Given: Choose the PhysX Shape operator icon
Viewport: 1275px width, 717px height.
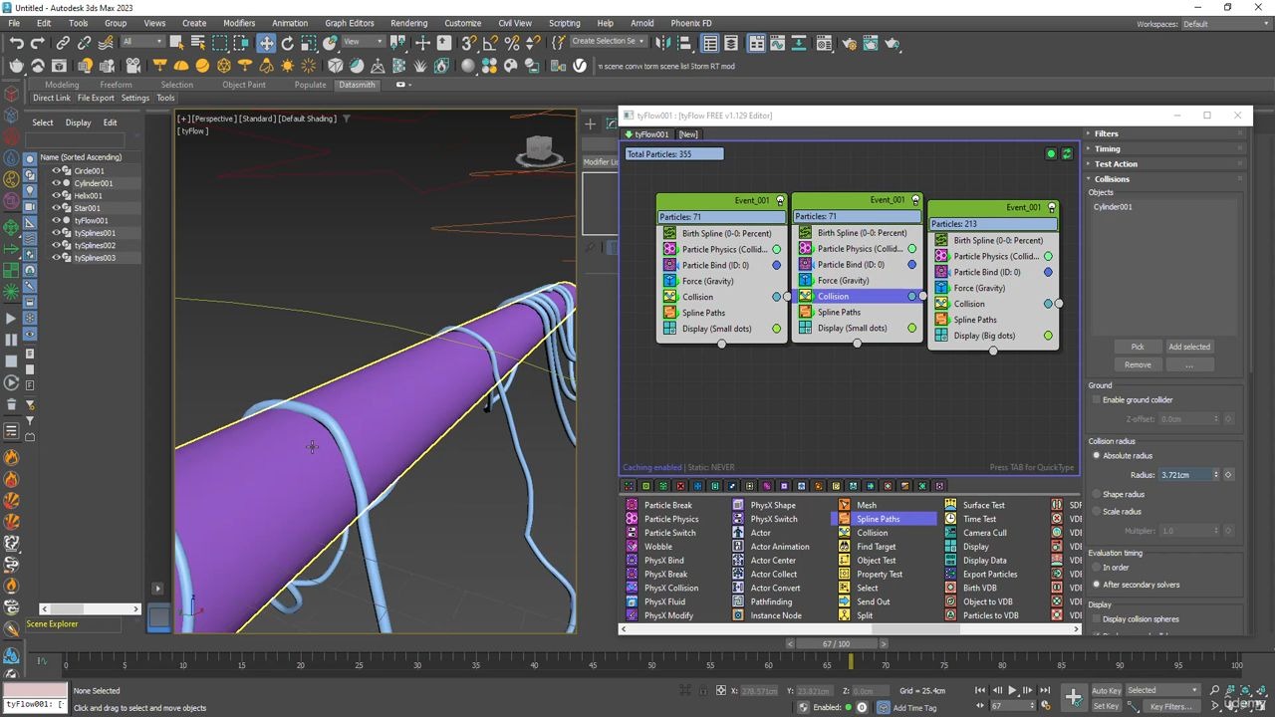Looking at the screenshot, I should click(738, 505).
